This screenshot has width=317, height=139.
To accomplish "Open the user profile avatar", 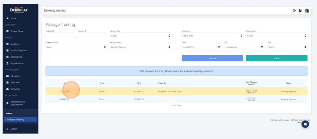I will pyautogui.click(x=307, y=11).
